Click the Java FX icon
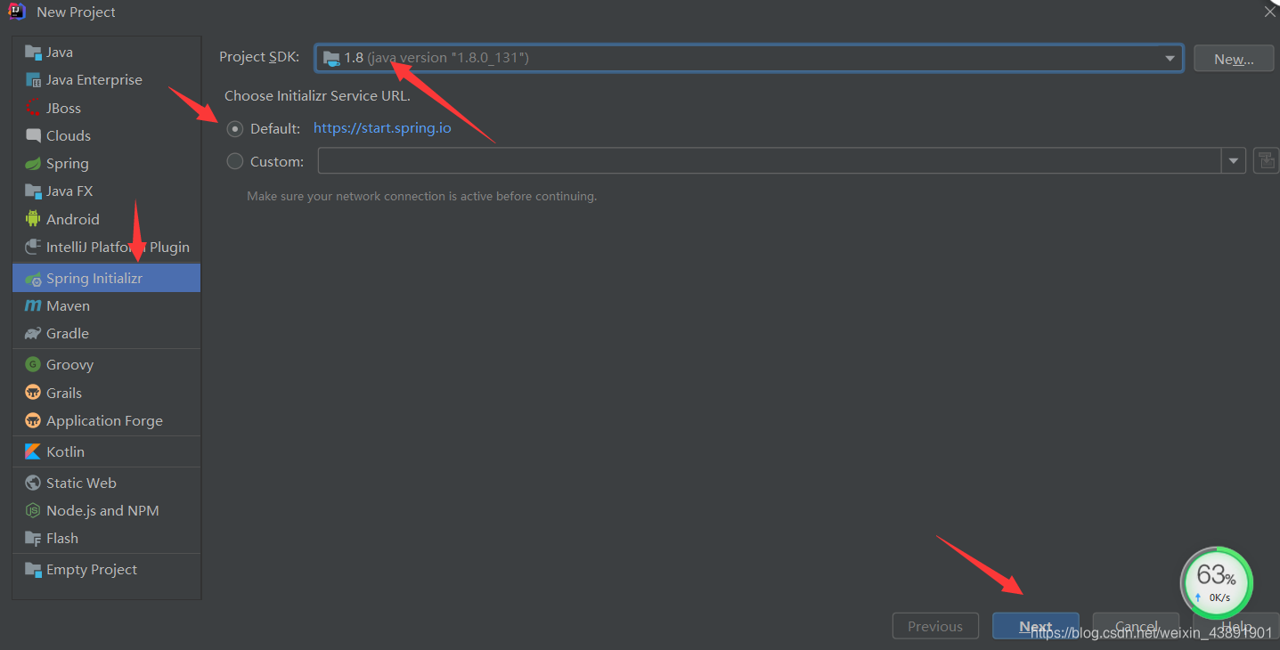This screenshot has height=650, width=1280. (x=33, y=191)
